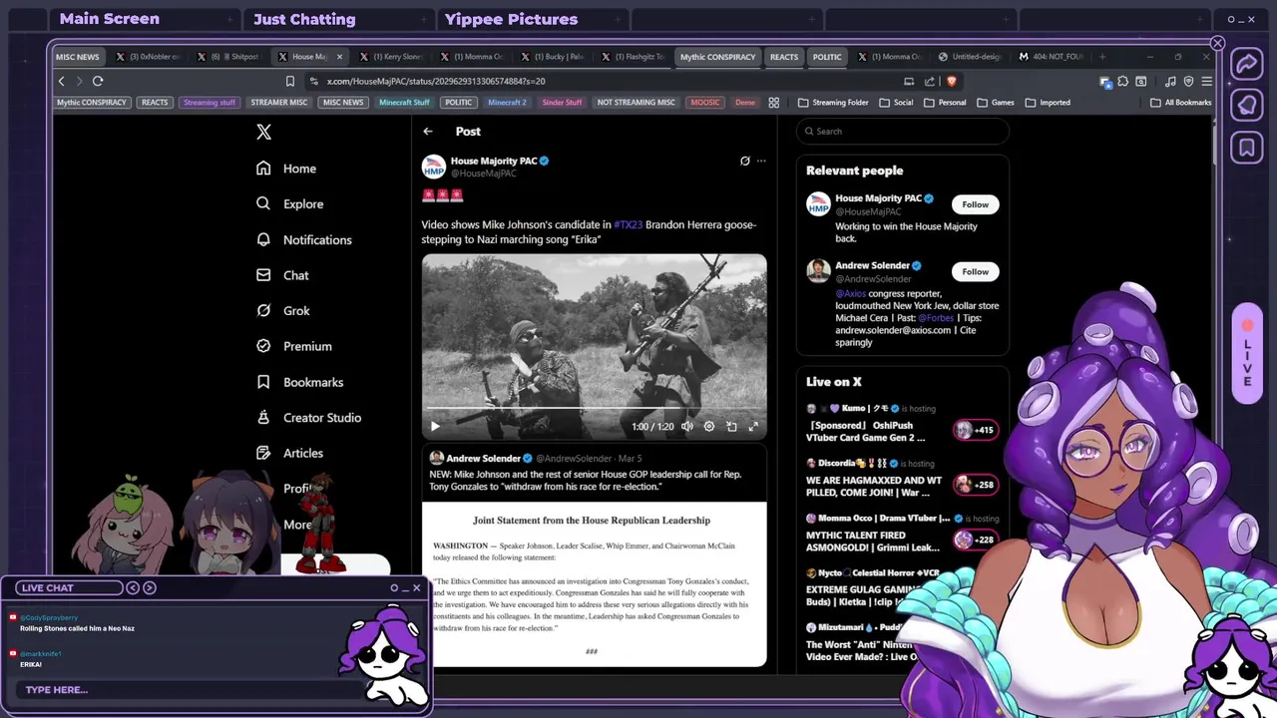1277x718 pixels.
Task: Open Premium in the X sidebar
Action: [294, 346]
